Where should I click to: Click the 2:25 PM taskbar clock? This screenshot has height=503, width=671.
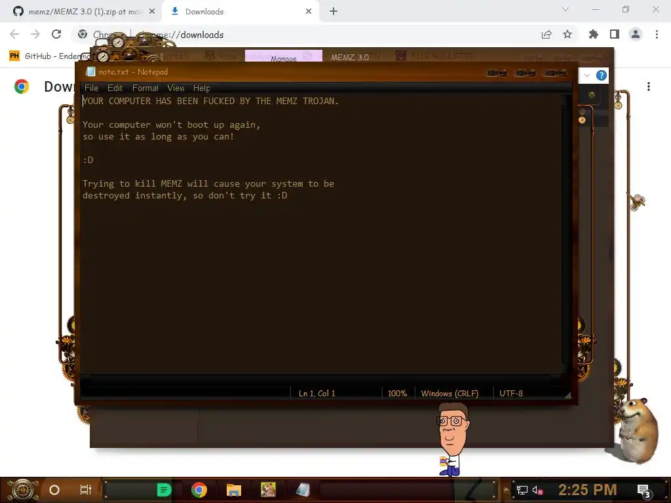[587, 490]
